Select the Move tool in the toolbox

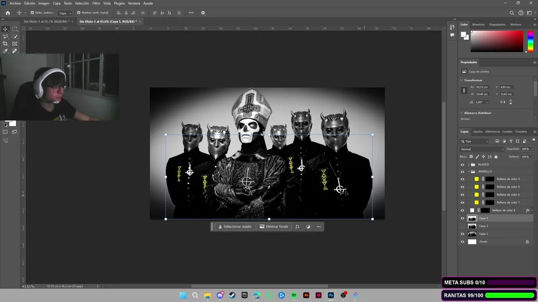(5, 29)
